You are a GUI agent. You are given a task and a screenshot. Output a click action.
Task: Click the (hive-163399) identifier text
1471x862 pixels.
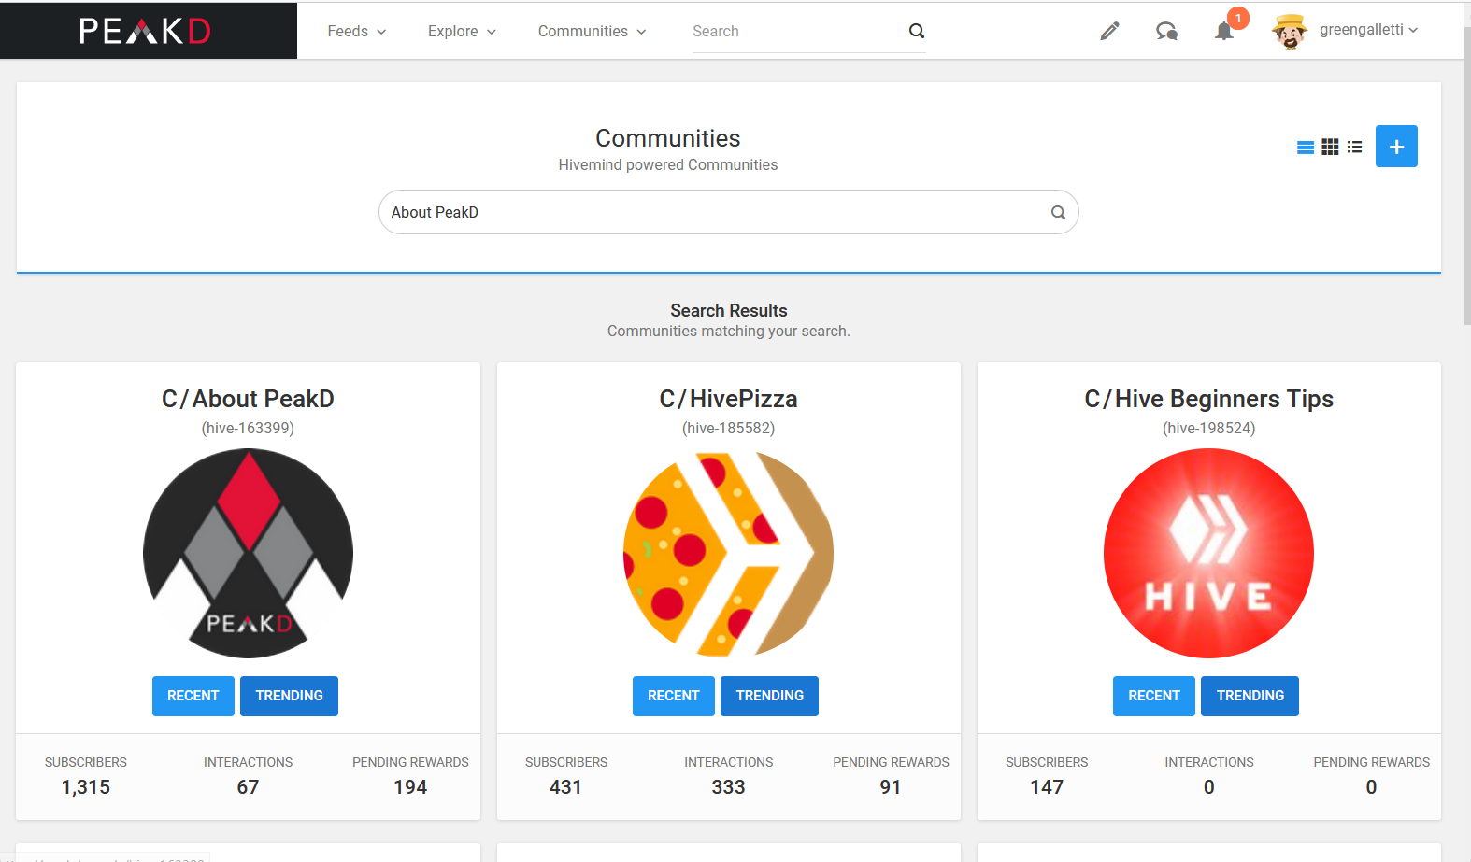tap(248, 428)
